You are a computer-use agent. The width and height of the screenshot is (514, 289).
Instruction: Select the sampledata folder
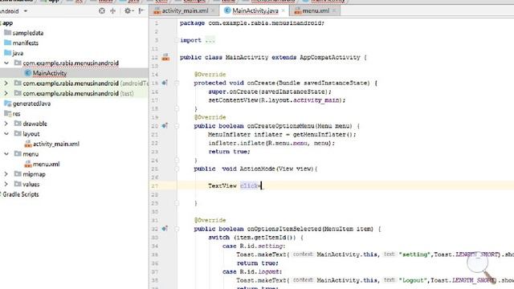(x=28, y=33)
